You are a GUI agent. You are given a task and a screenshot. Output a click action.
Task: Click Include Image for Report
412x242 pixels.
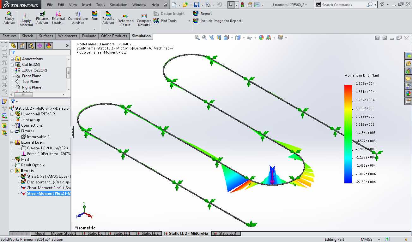point(217,21)
